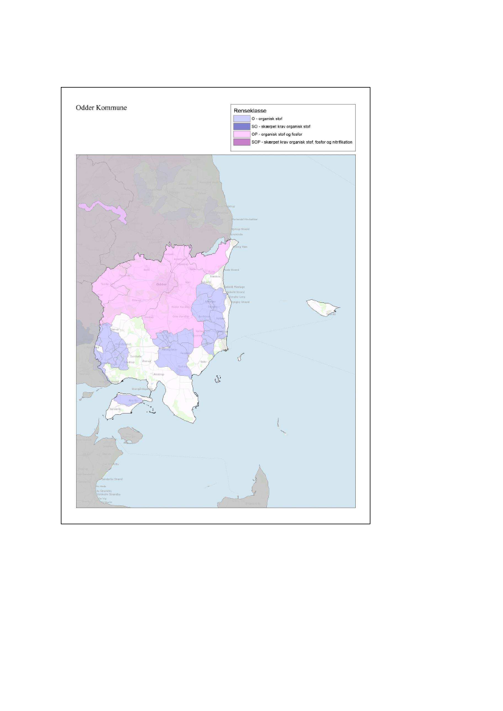This screenshot has width=503, height=711.
Task: Click the small island east of the coast
Action: click(x=323, y=307)
